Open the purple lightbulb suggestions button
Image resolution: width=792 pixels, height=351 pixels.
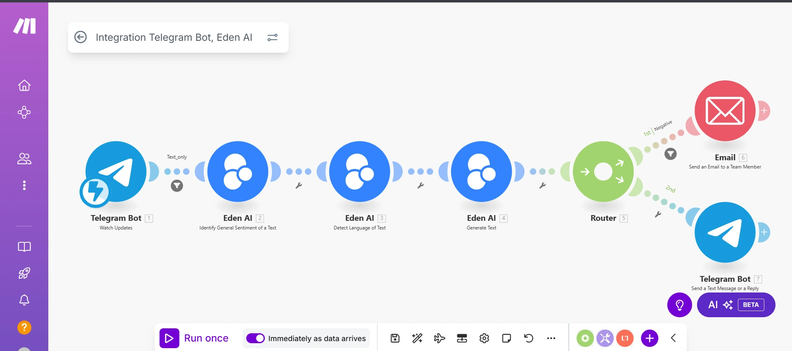[x=680, y=305]
